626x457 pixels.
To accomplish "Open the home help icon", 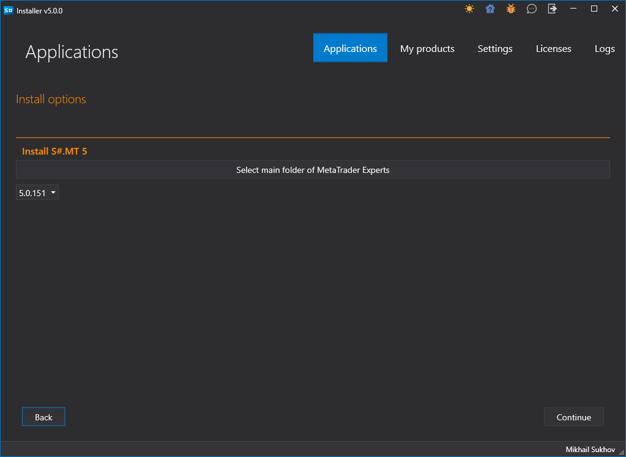I will [490, 9].
